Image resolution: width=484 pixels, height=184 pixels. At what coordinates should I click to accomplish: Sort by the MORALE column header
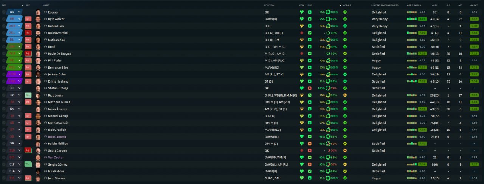pos(347,5)
